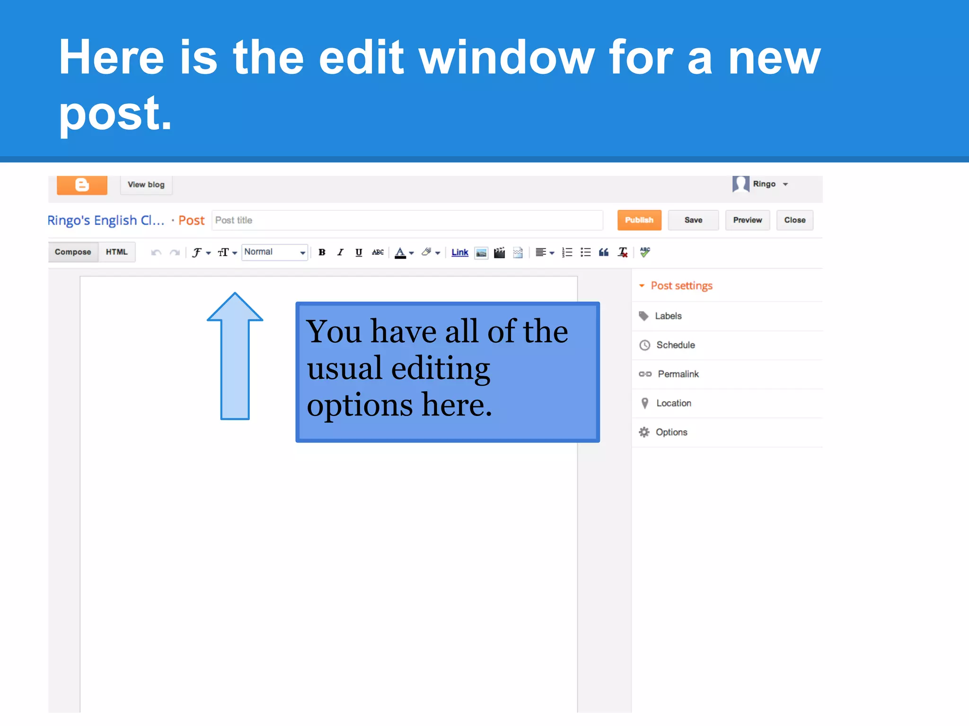Screen dimensions: 969x726
Task: Open the text background highlight color picker
Action: 431,252
